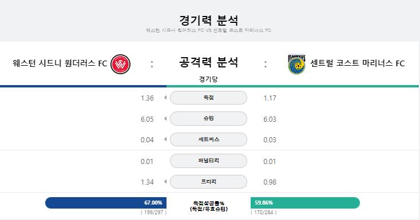Viewport: 420px width, 220px height.
Task: Click the 웨스턴 시드니 원더러스 FC team name
Action: tap(60, 63)
